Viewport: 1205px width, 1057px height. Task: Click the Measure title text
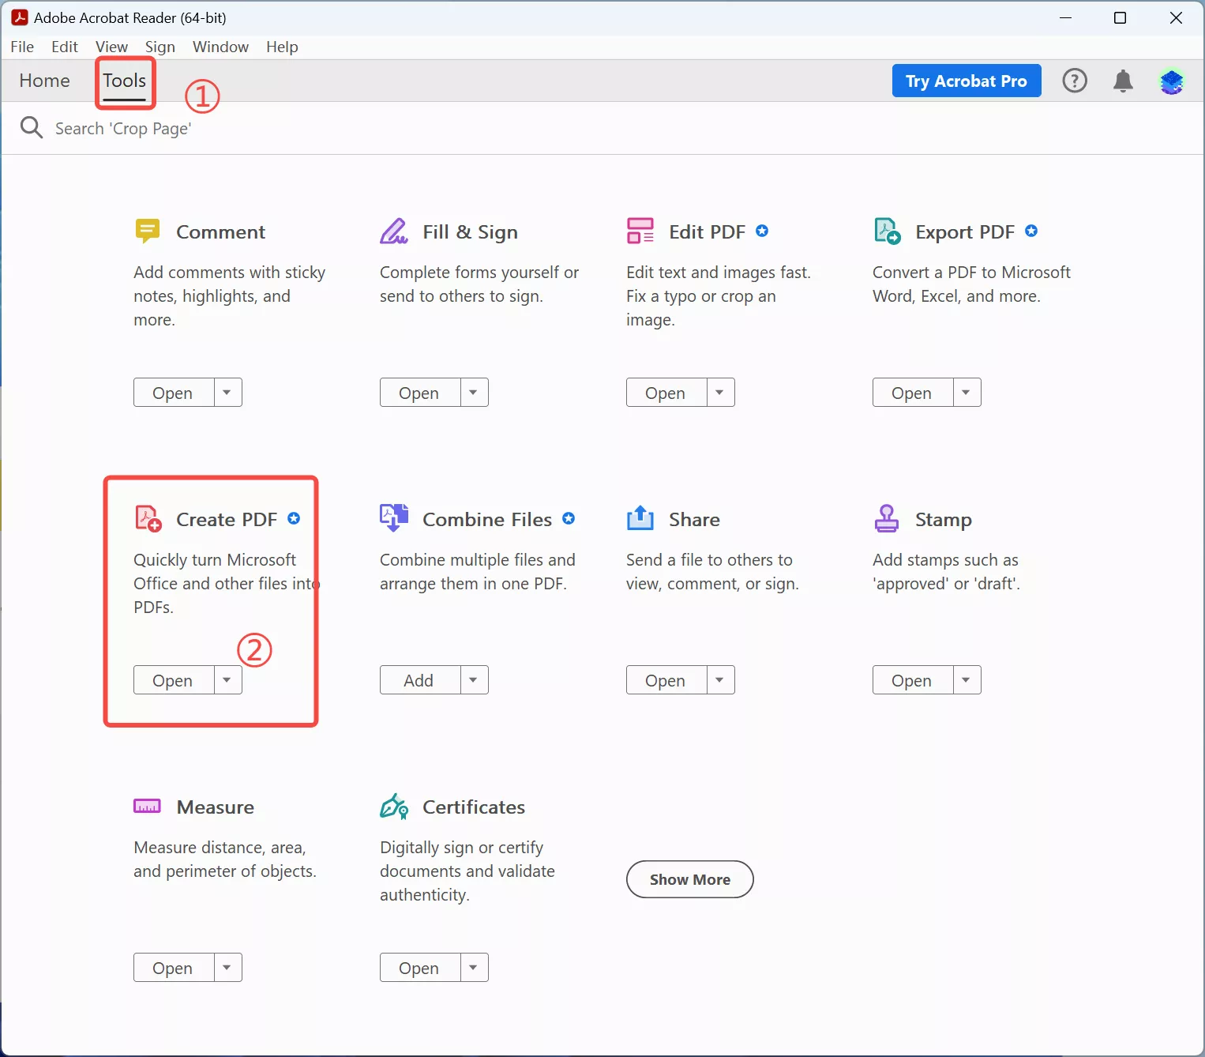[216, 807]
